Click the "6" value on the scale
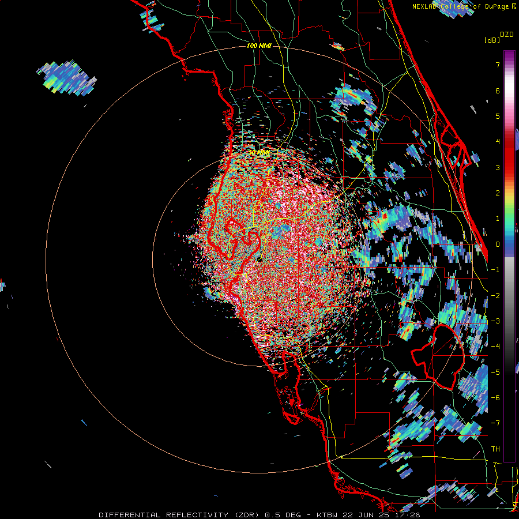This screenshot has width=519, height=519. tap(498, 91)
